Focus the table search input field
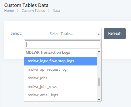 tap(63, 44)
